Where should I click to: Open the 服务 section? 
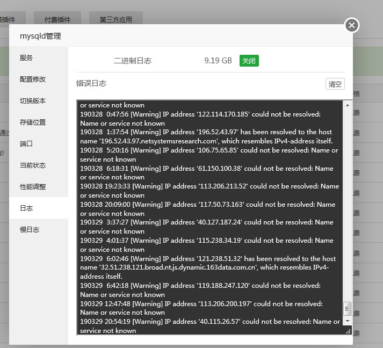click(x=26, y=58)
